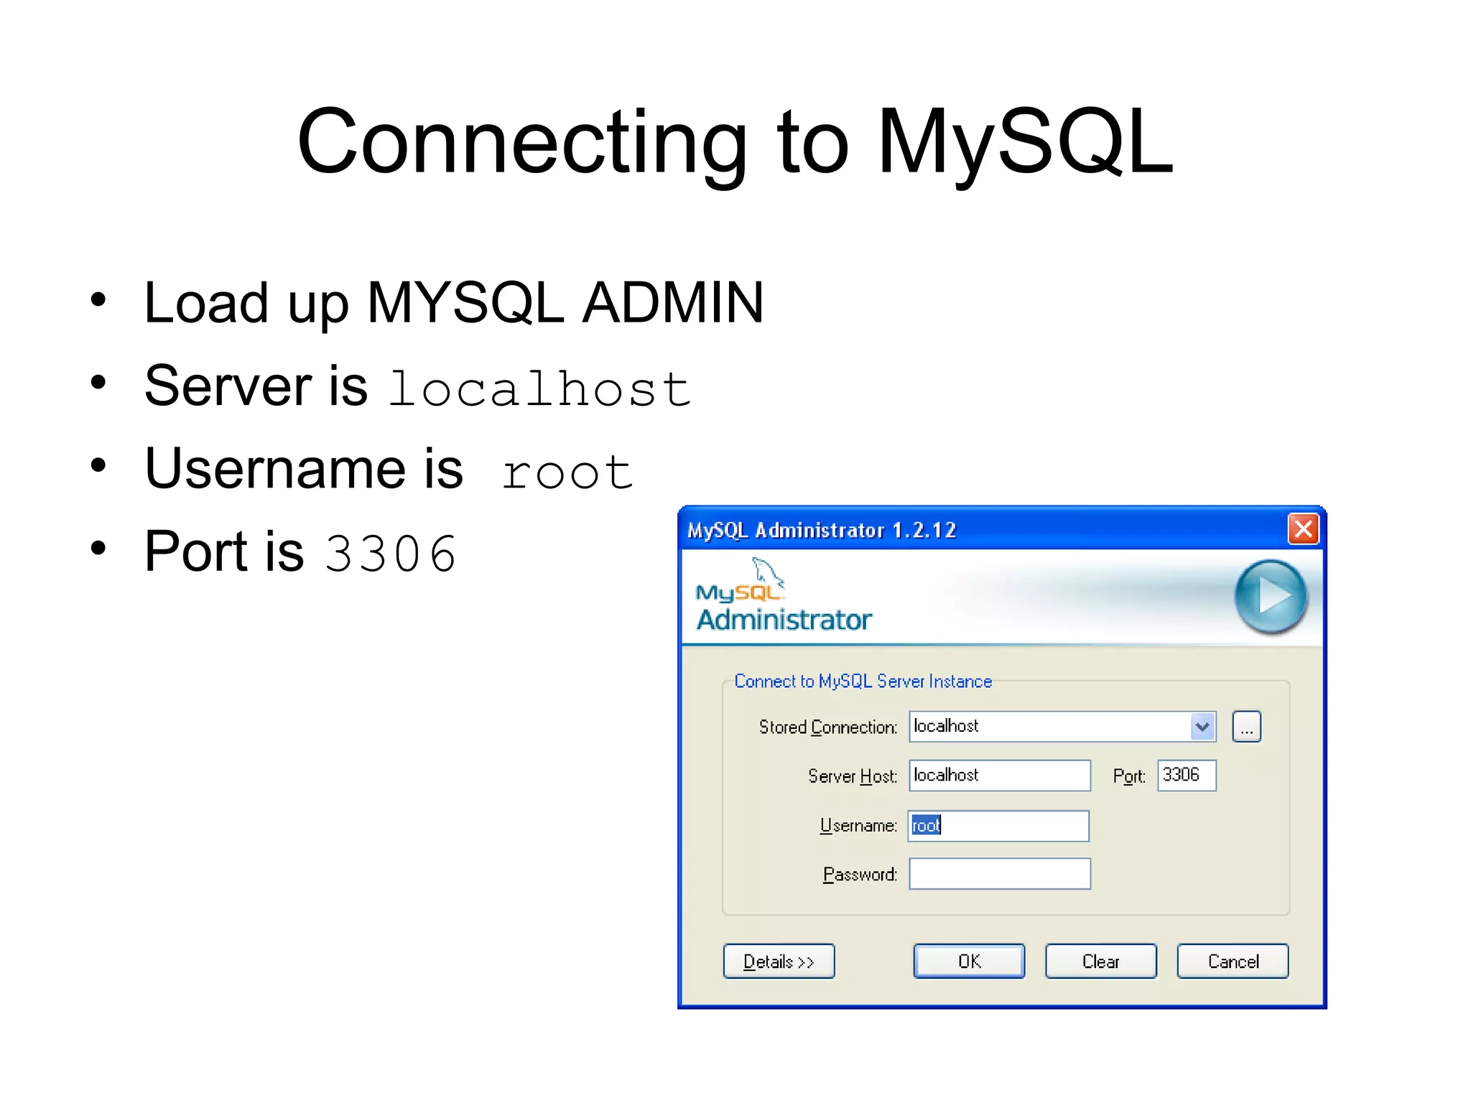Click the blue play arrow icon
Viewport: 1471px width, 1103px height.
[1271, 596]
